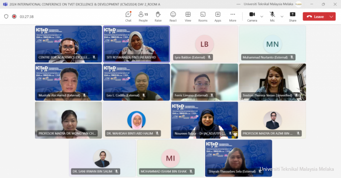
Task: Click the red Leave button
Action: tap(315, 17)
